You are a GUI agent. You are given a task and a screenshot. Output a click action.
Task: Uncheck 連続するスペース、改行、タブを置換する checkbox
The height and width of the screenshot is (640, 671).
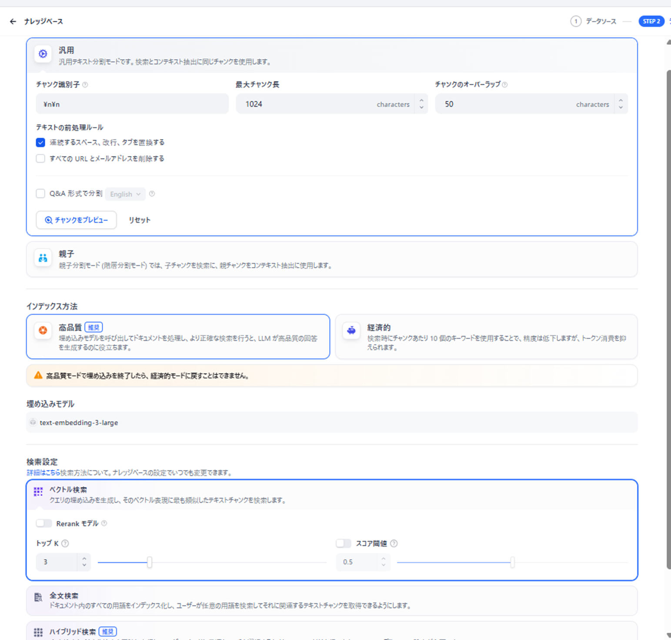tap(40, 143)
